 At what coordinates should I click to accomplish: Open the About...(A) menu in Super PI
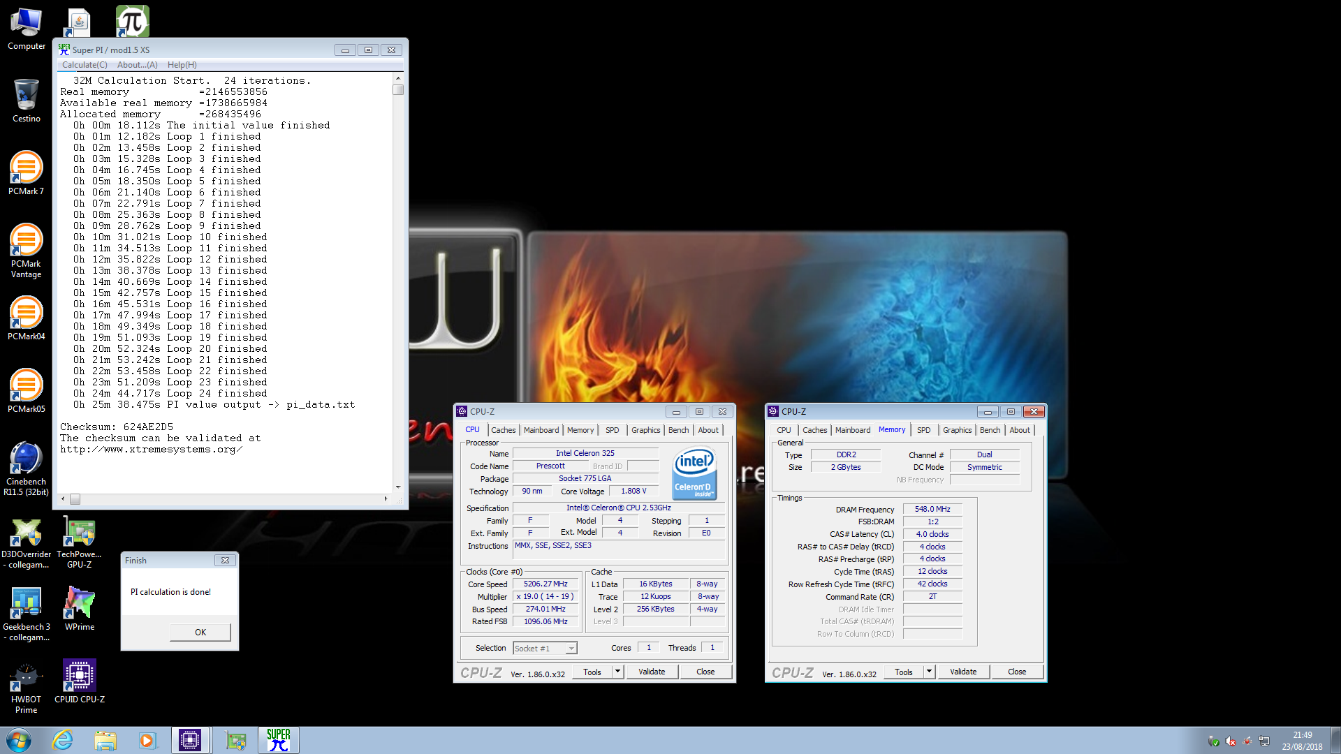point(138,65)
